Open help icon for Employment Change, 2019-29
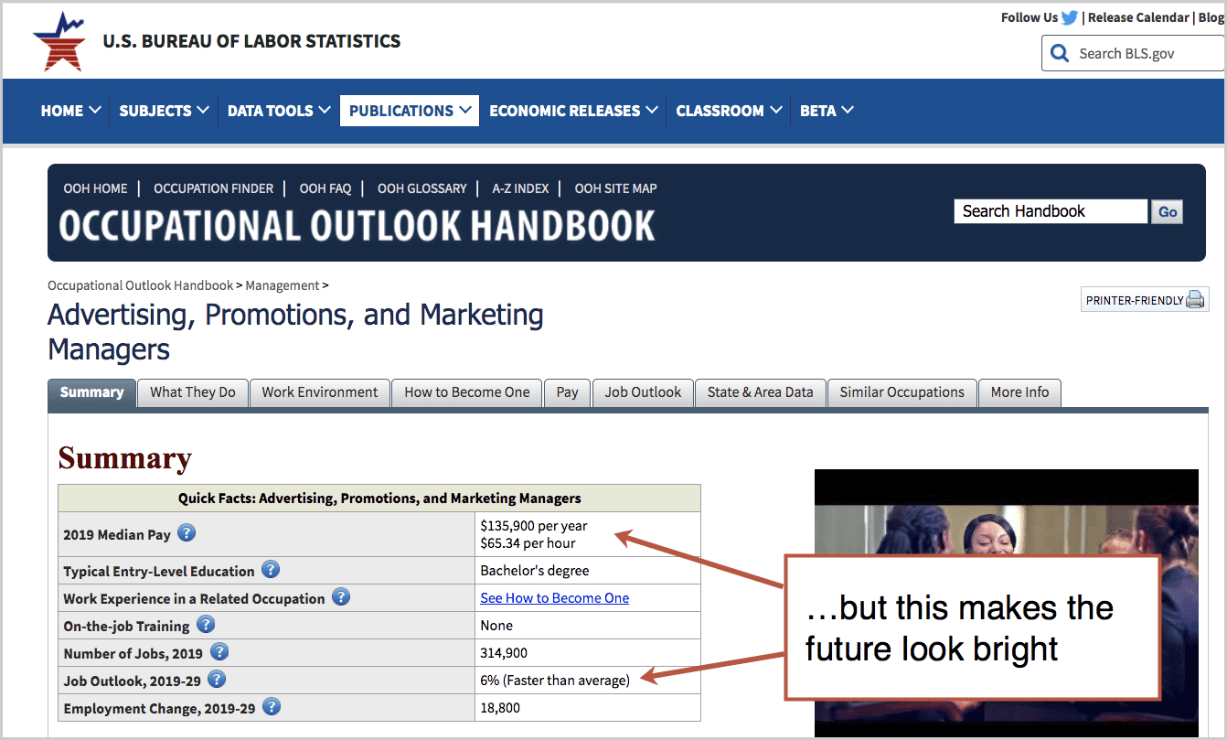This screenshot has width=1227, height=740. pyautogui.click(x=272, y=706)
